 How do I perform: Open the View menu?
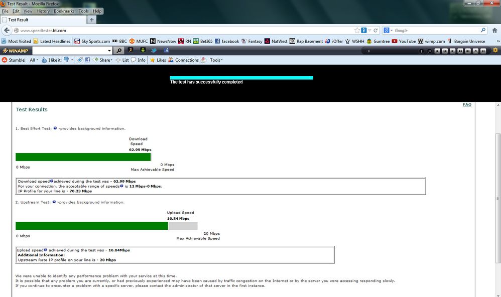[28, 11]
